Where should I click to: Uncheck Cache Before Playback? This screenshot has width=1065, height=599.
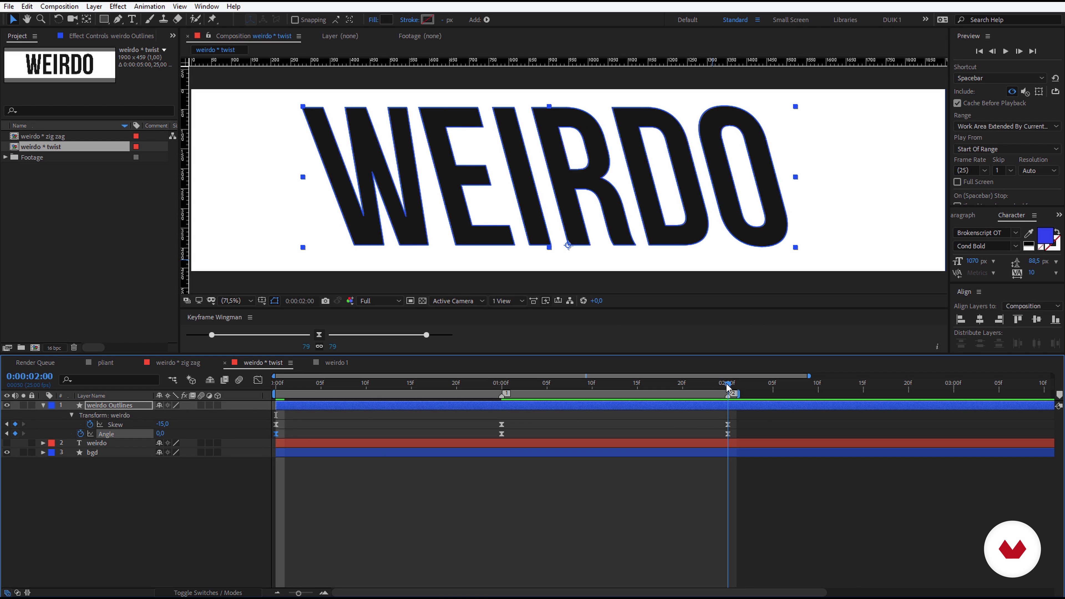coord(957,103)
